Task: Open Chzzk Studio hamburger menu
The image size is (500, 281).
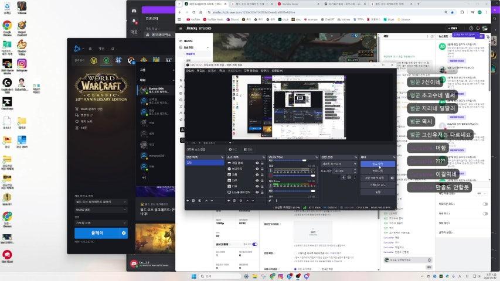Action: pos(181,28)
